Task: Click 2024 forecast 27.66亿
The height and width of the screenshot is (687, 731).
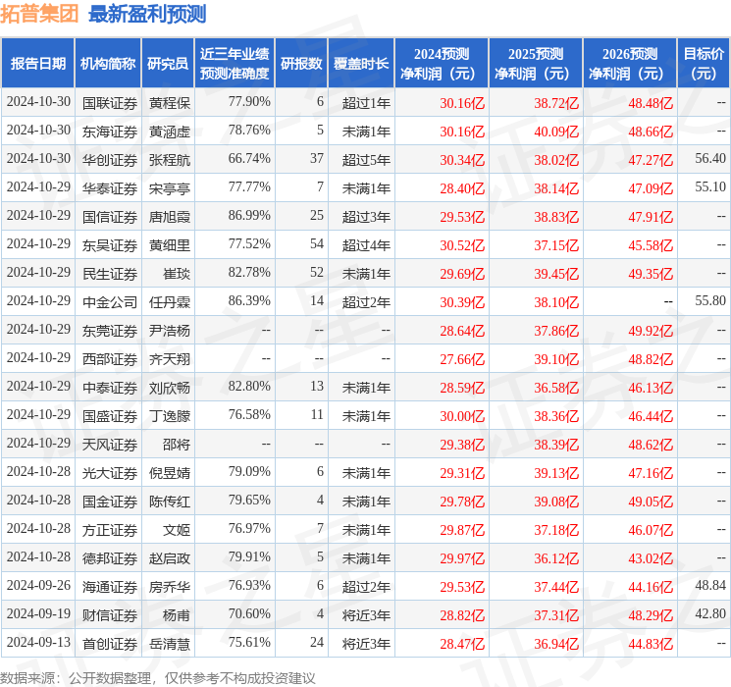Action: point(462,359)
